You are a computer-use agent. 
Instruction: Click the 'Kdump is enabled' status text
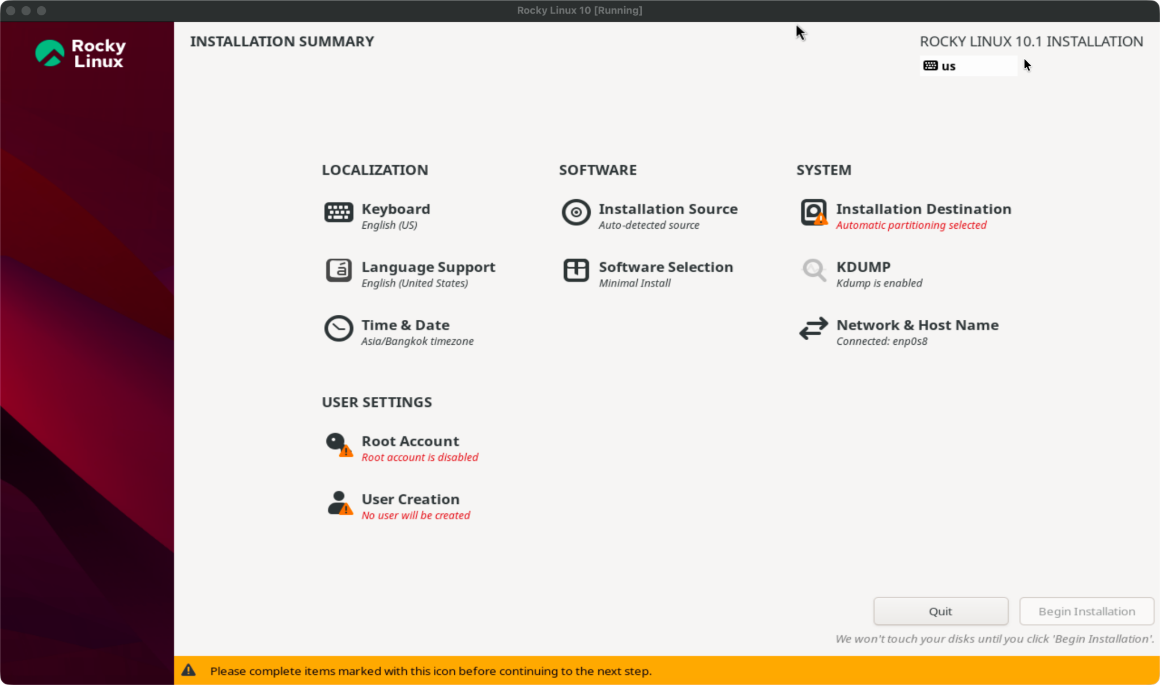(880, 283)
